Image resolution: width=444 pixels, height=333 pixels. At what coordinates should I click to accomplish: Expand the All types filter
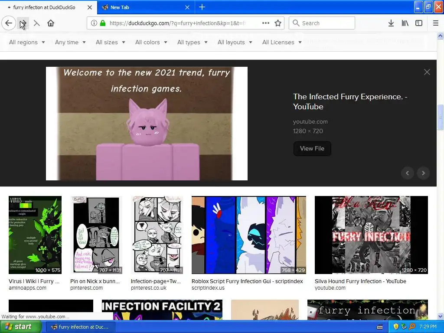click(192, 42)
